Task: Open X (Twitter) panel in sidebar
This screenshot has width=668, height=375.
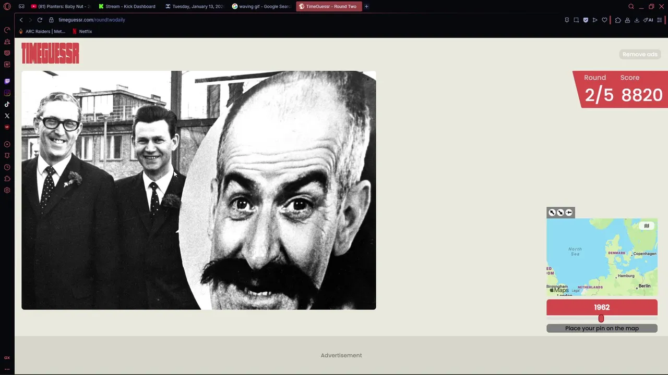Action: (7, 116)
